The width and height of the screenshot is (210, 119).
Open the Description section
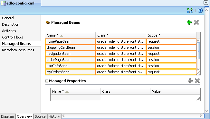pyautogui.click(x=11, y=24)
